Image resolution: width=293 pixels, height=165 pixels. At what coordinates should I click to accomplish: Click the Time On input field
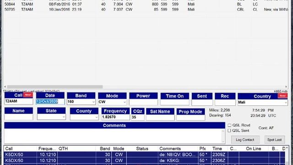coord(174,102)
